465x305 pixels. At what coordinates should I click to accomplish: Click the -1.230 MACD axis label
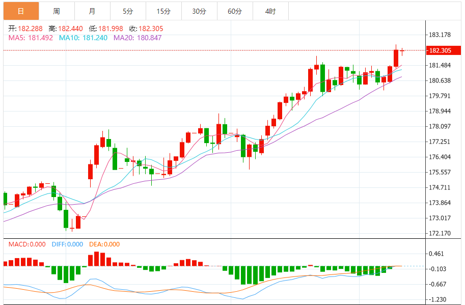pos(439,300)
